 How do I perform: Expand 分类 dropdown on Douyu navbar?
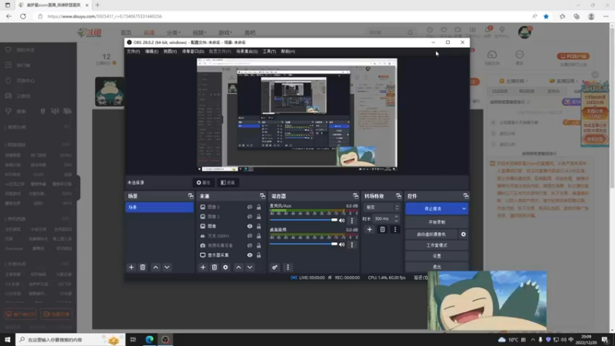coord(173,32)
